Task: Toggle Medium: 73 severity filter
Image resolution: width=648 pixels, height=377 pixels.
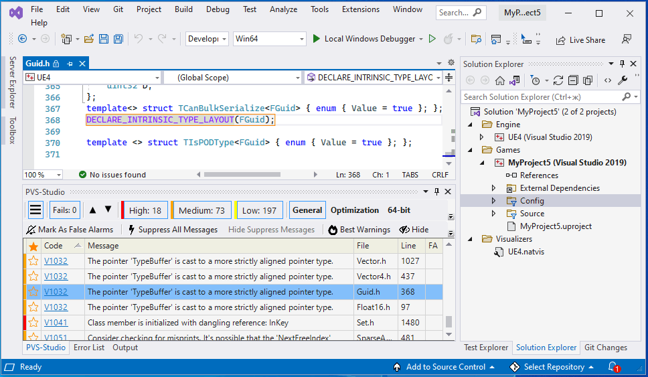Action: [x=201, y=210]
